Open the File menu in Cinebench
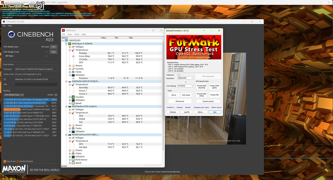This screenshot has width=333, height=180. coord(4,26)
